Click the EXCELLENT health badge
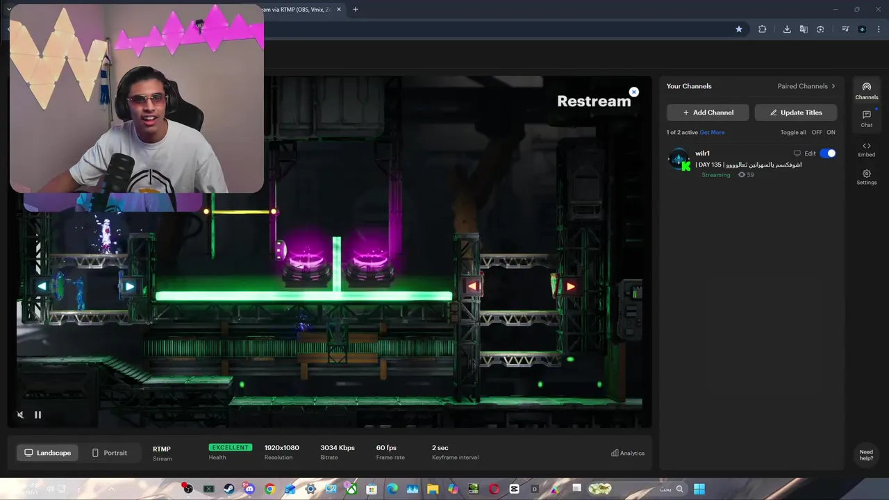This screenshot has height=500, width=889. (230, 447)
